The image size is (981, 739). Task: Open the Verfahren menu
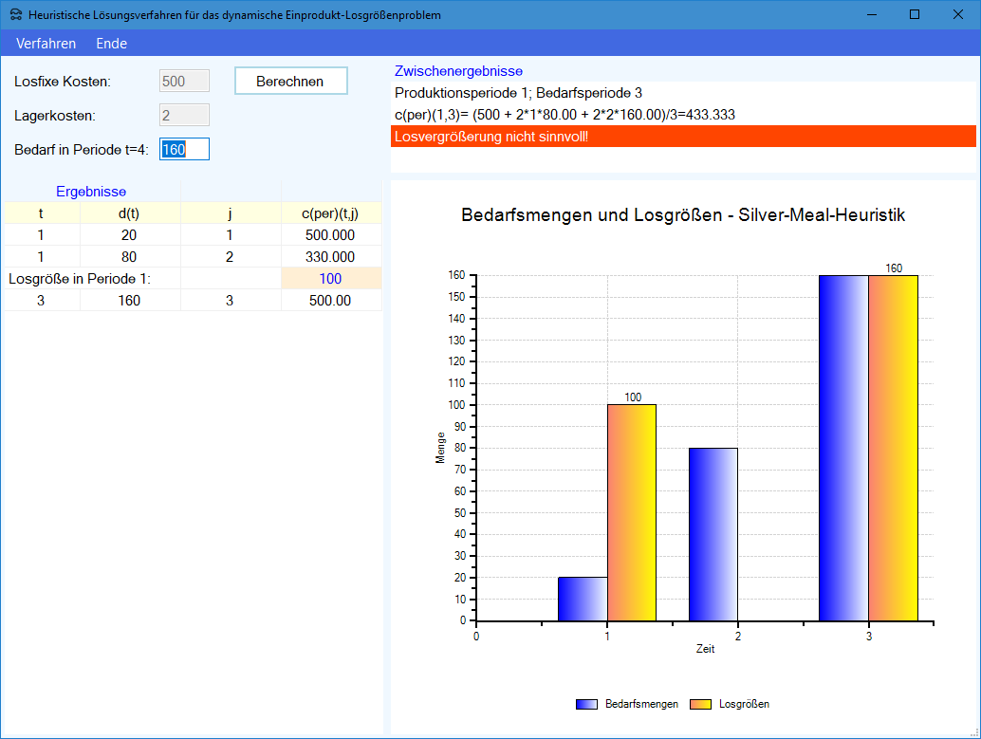[46, 44]
